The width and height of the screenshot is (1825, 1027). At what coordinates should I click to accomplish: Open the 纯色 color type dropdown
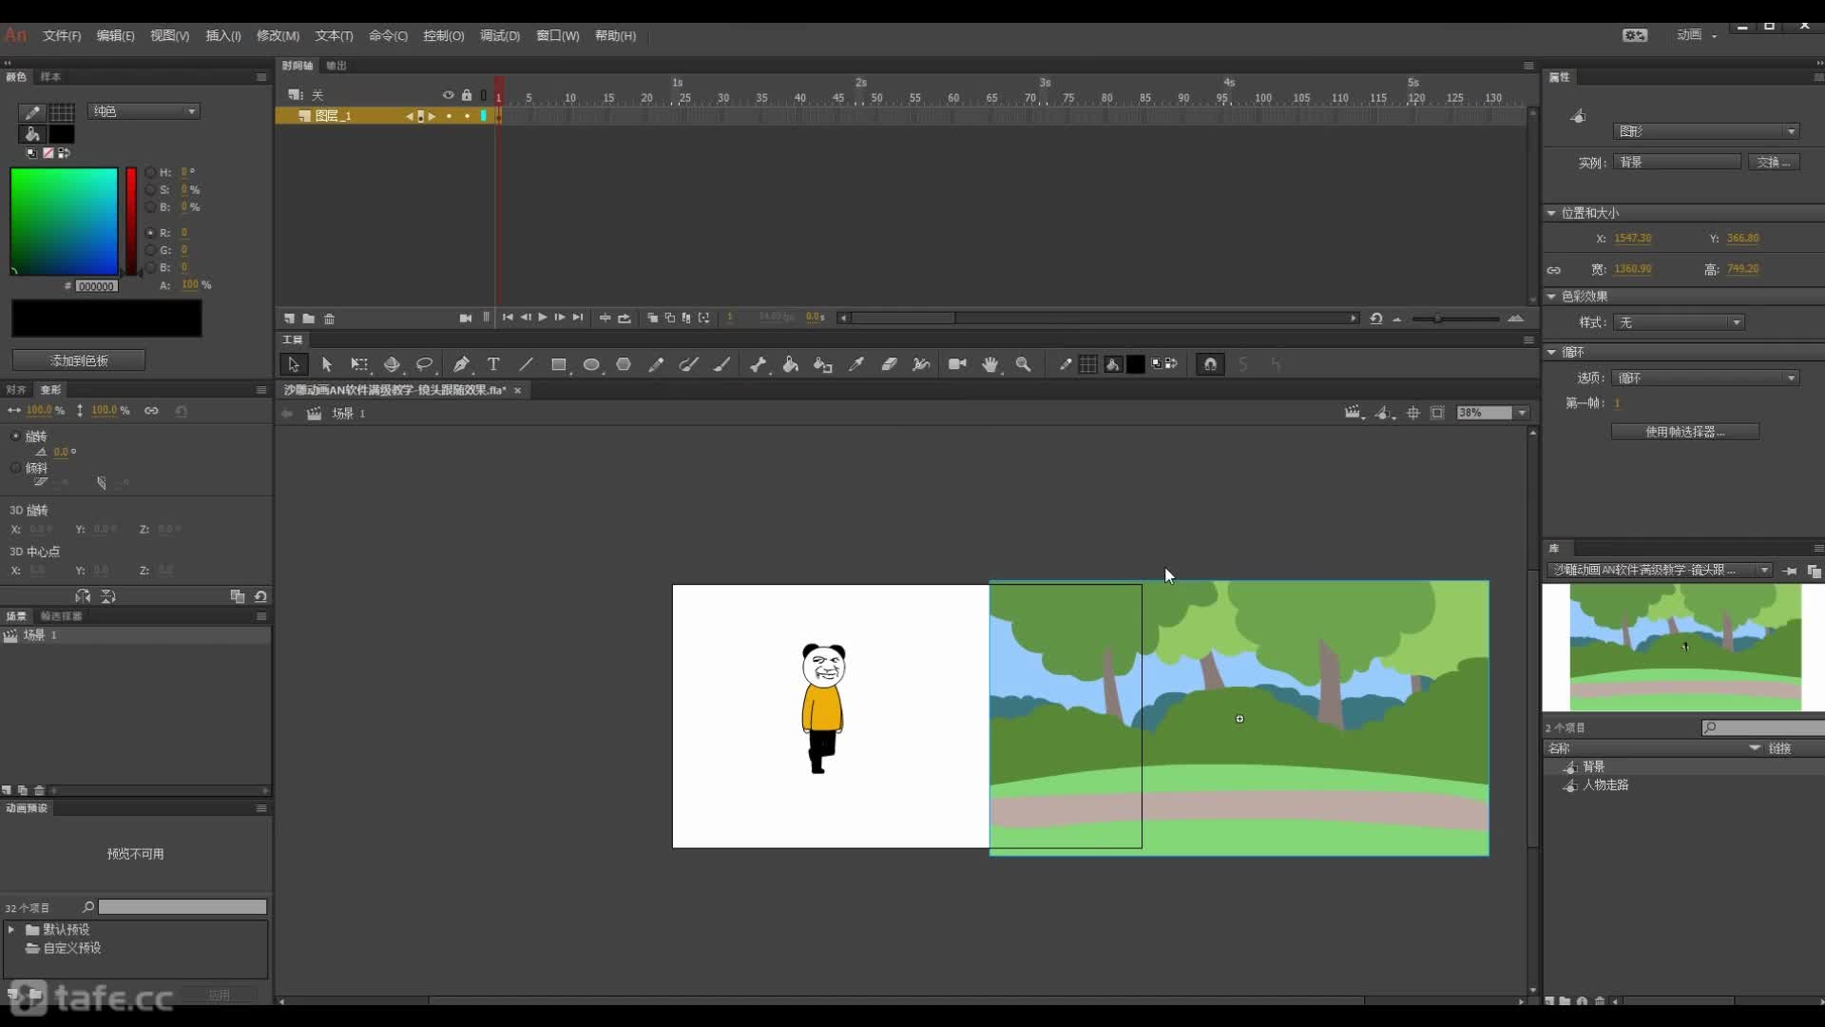(144, 111)
